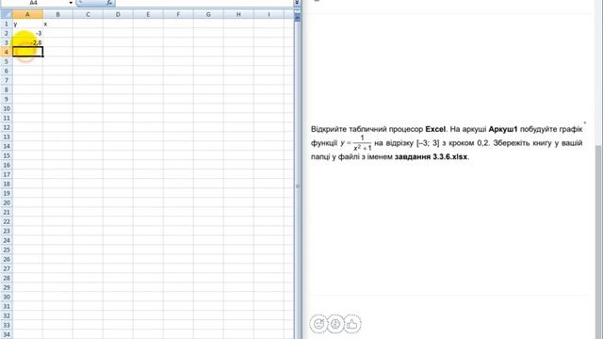The image size is (603, 339).
Task: Click the scrollbar of the task panel
Action: [x=599, y=242]
